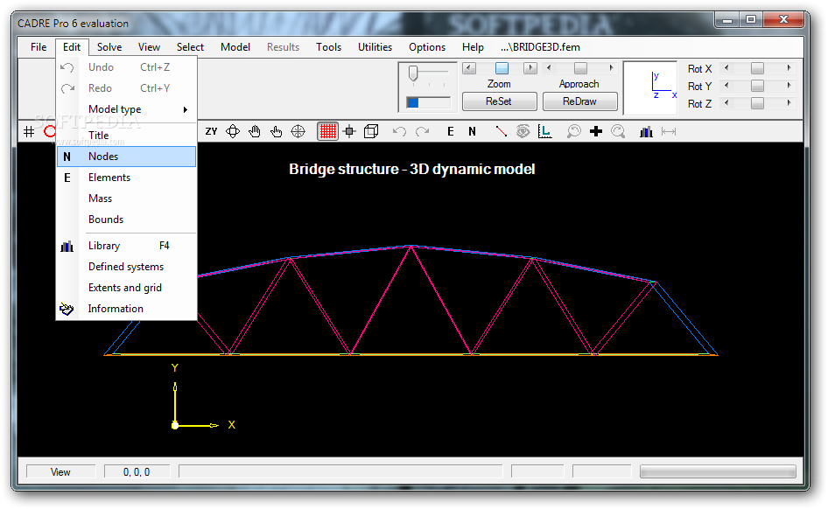Click the ReSet button

coord(499,101)
